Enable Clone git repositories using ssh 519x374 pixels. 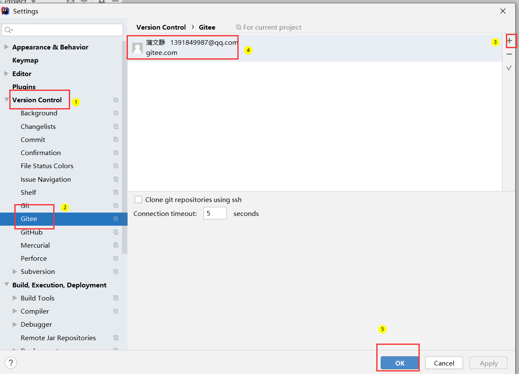[x=138, y=199]
